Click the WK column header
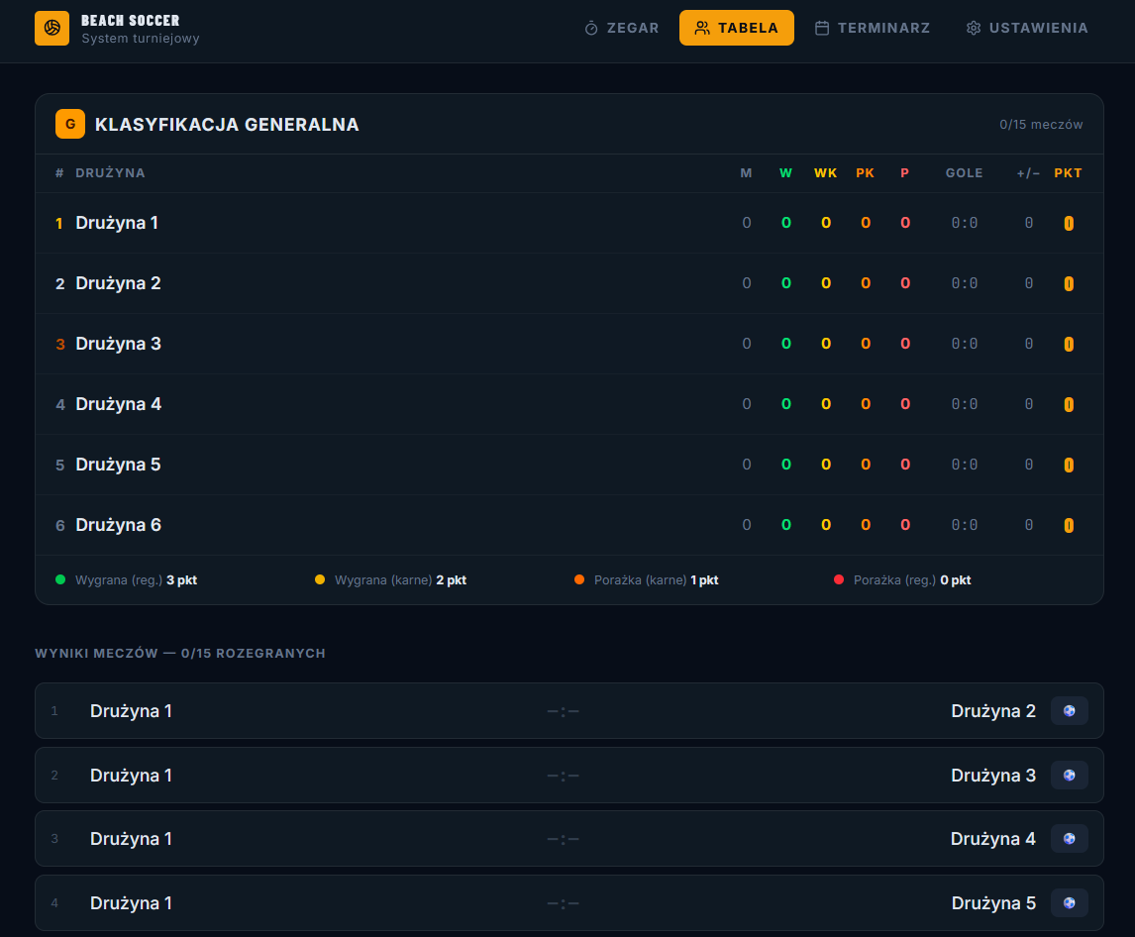This screenshot has height=937, width=1135. pos(825,173)
